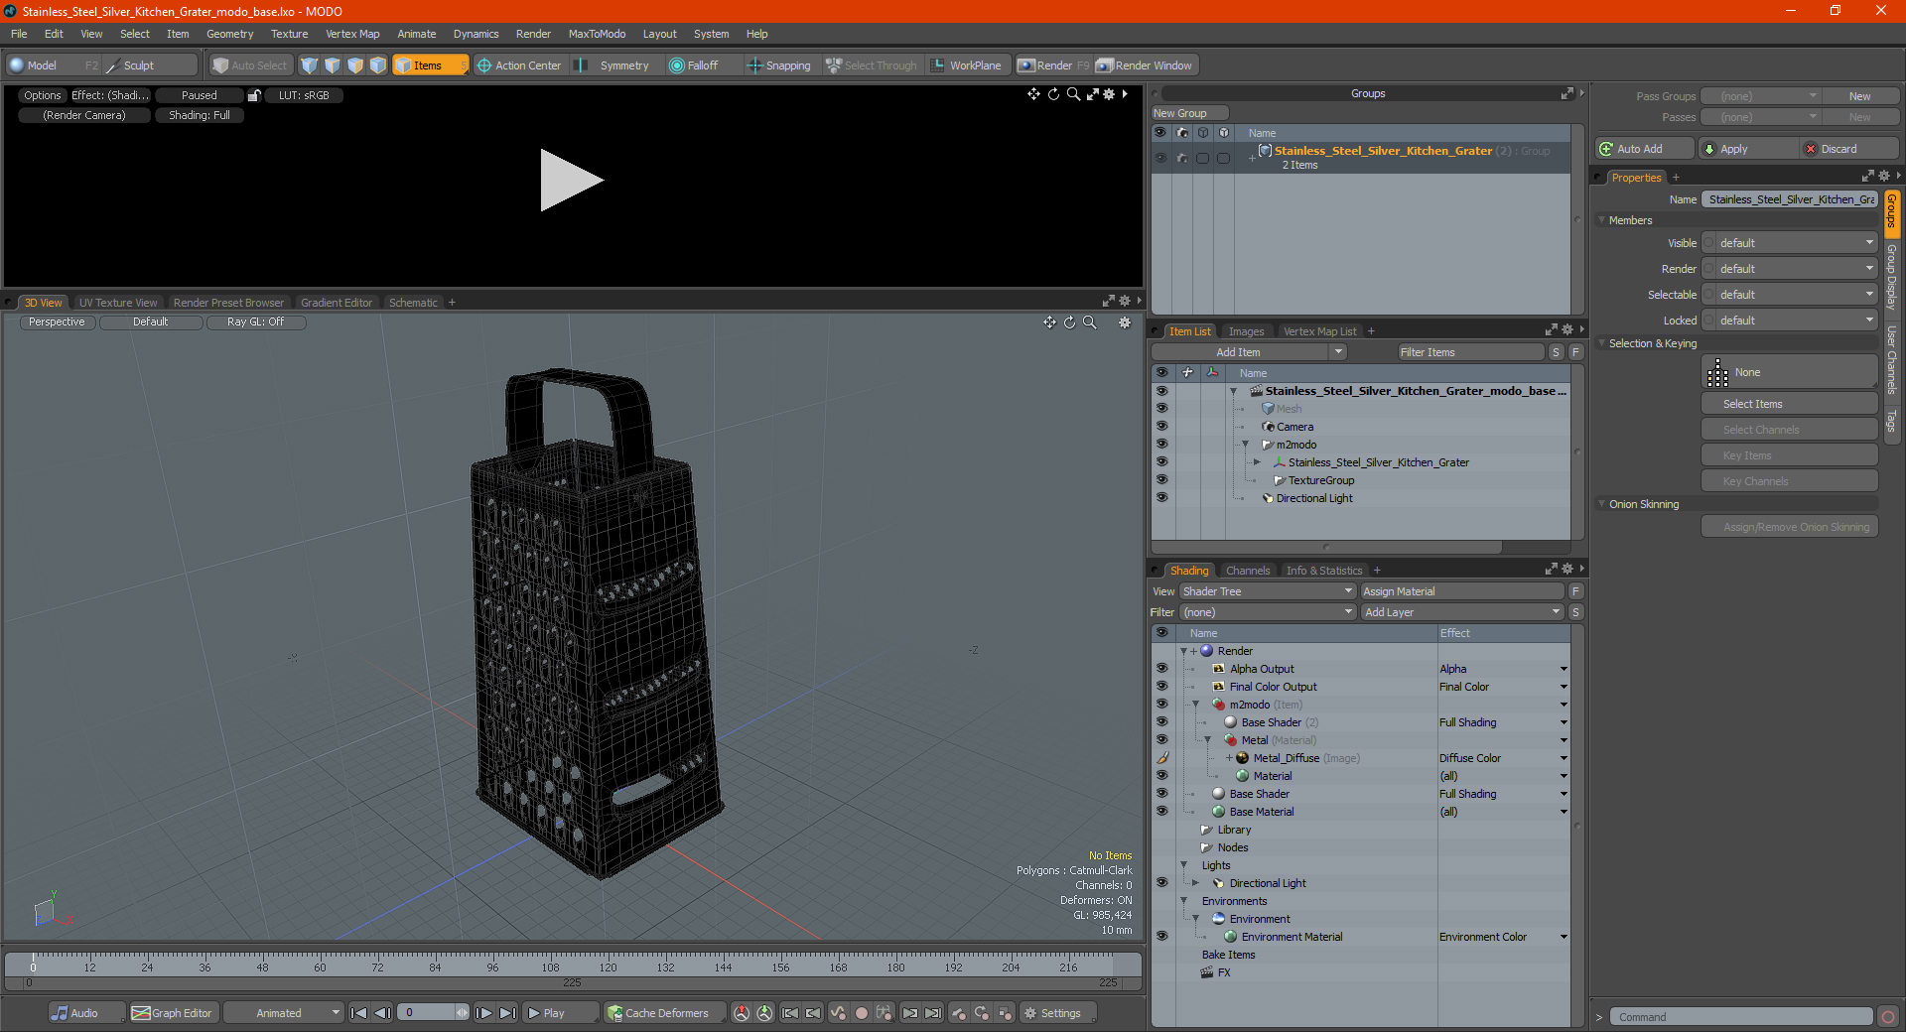Open the Graph Editor

click(173, 1013)
